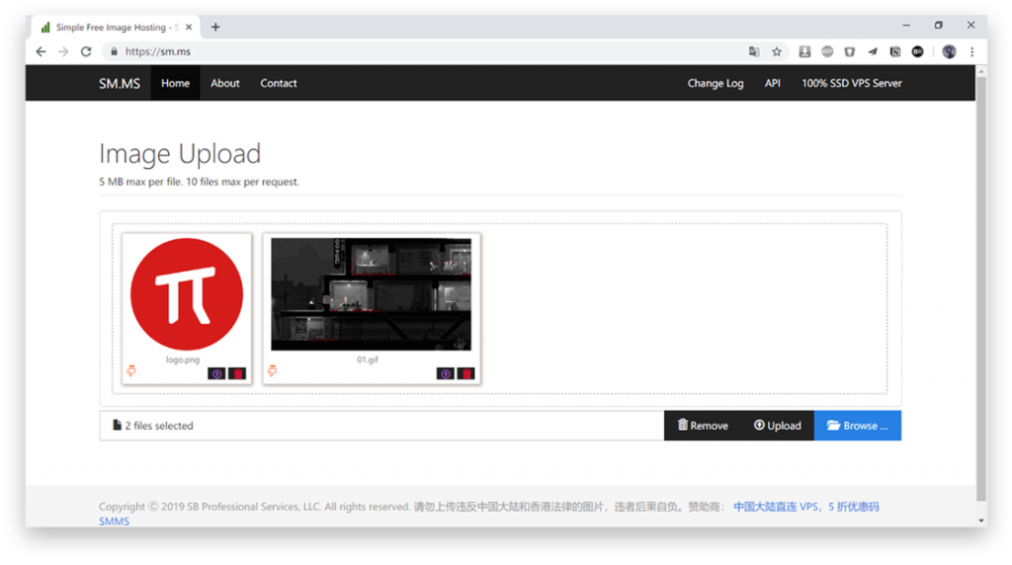Image resolution: width=1012 pixels, height=565 pixels.
Task: Open a new browser tab
Action: pos(215,27)
